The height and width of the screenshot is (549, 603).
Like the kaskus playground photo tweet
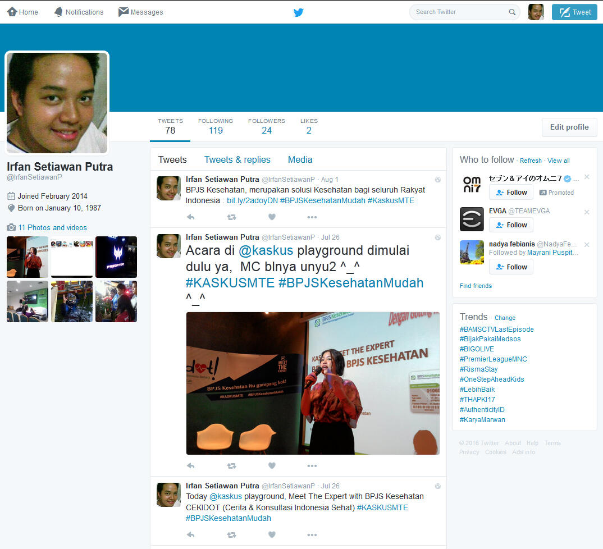(x=272, y=465)
